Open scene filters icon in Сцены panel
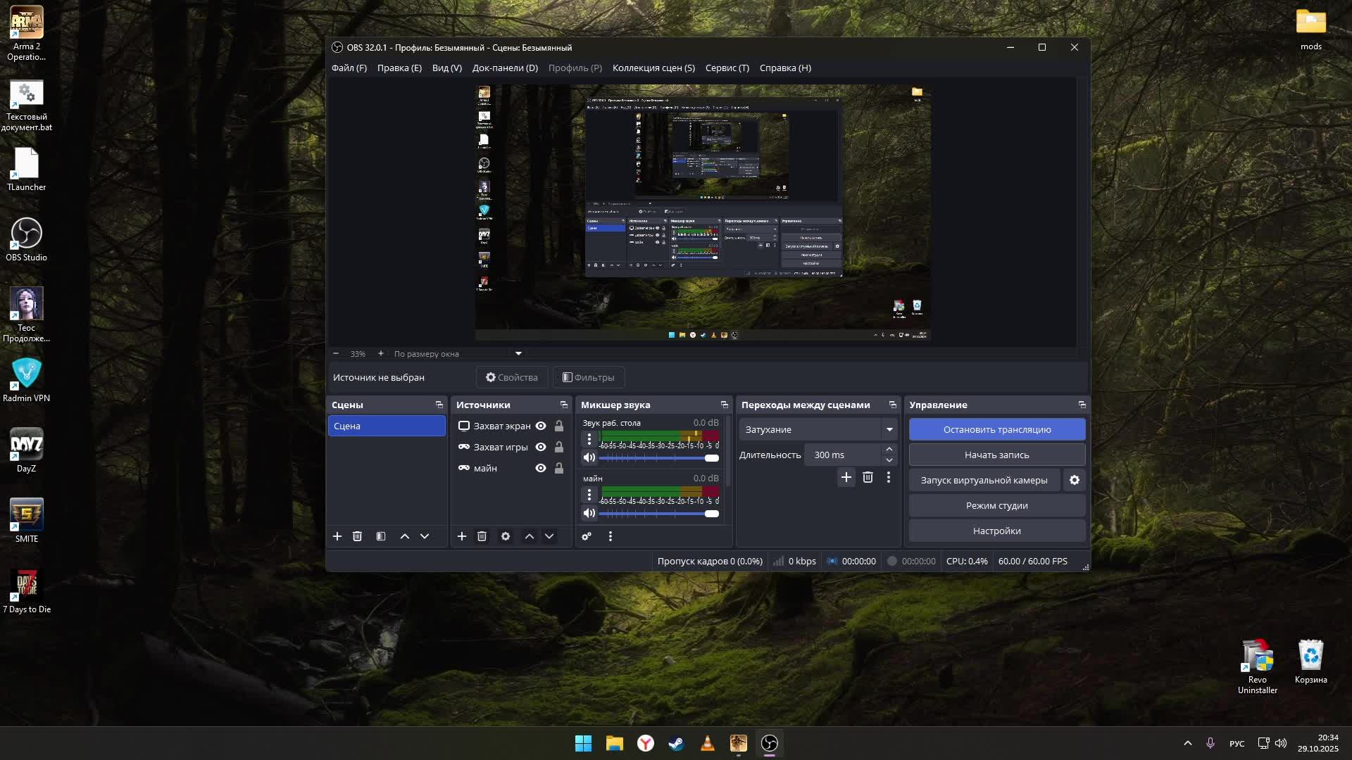This screenshot has width=1352, height=760. tap(381, 536)
